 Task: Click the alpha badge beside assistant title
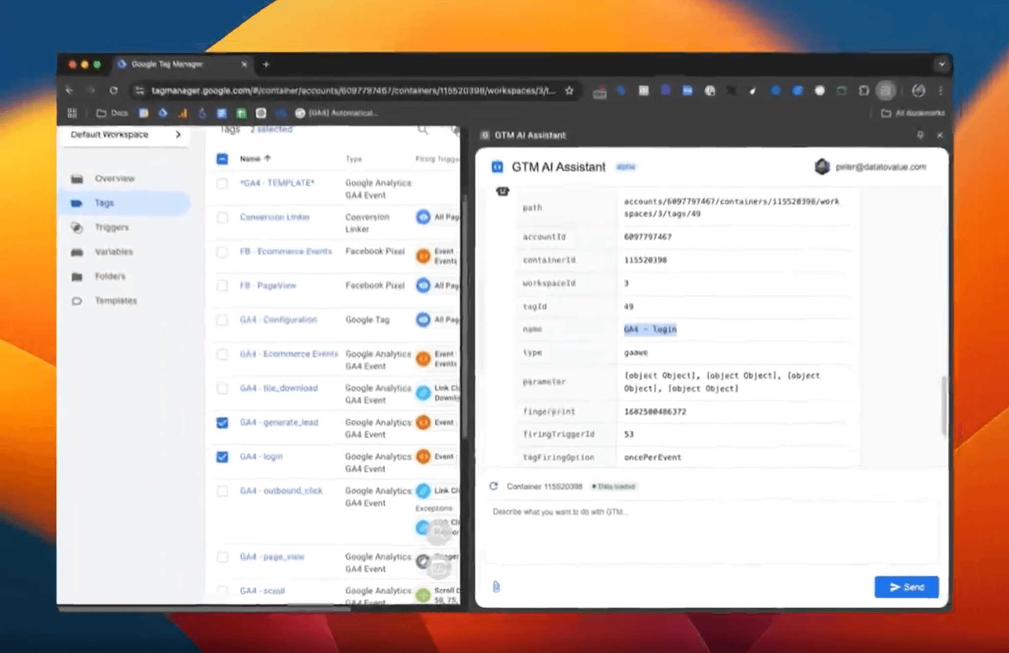coord(626,167)
